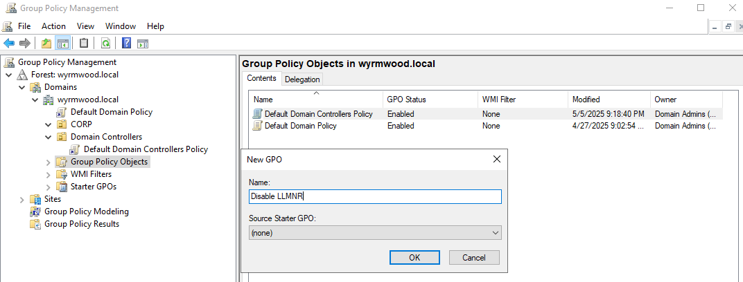The image size is (743, 282).
Task: Open the Action menu
Action: (53, 26)
